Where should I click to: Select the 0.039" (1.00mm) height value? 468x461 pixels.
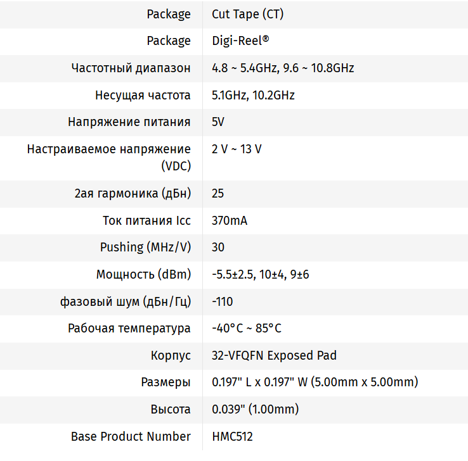[255, 410]
